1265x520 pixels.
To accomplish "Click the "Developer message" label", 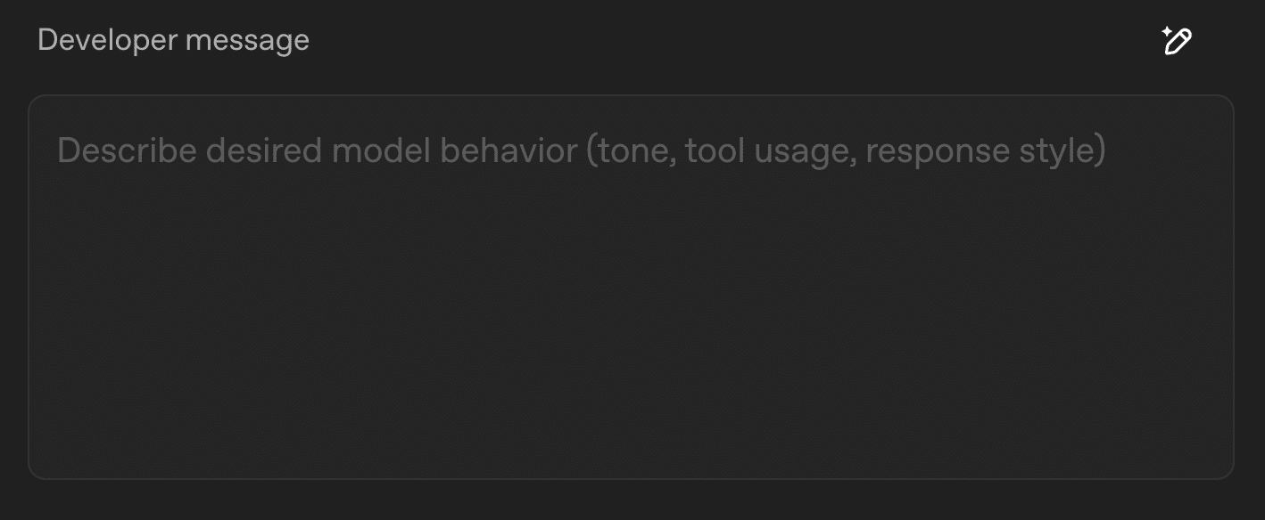I will (173, 40).
